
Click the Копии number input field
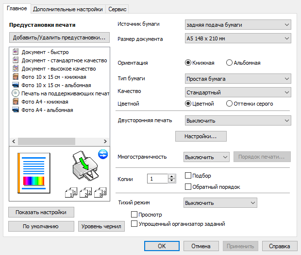[158, 179]
